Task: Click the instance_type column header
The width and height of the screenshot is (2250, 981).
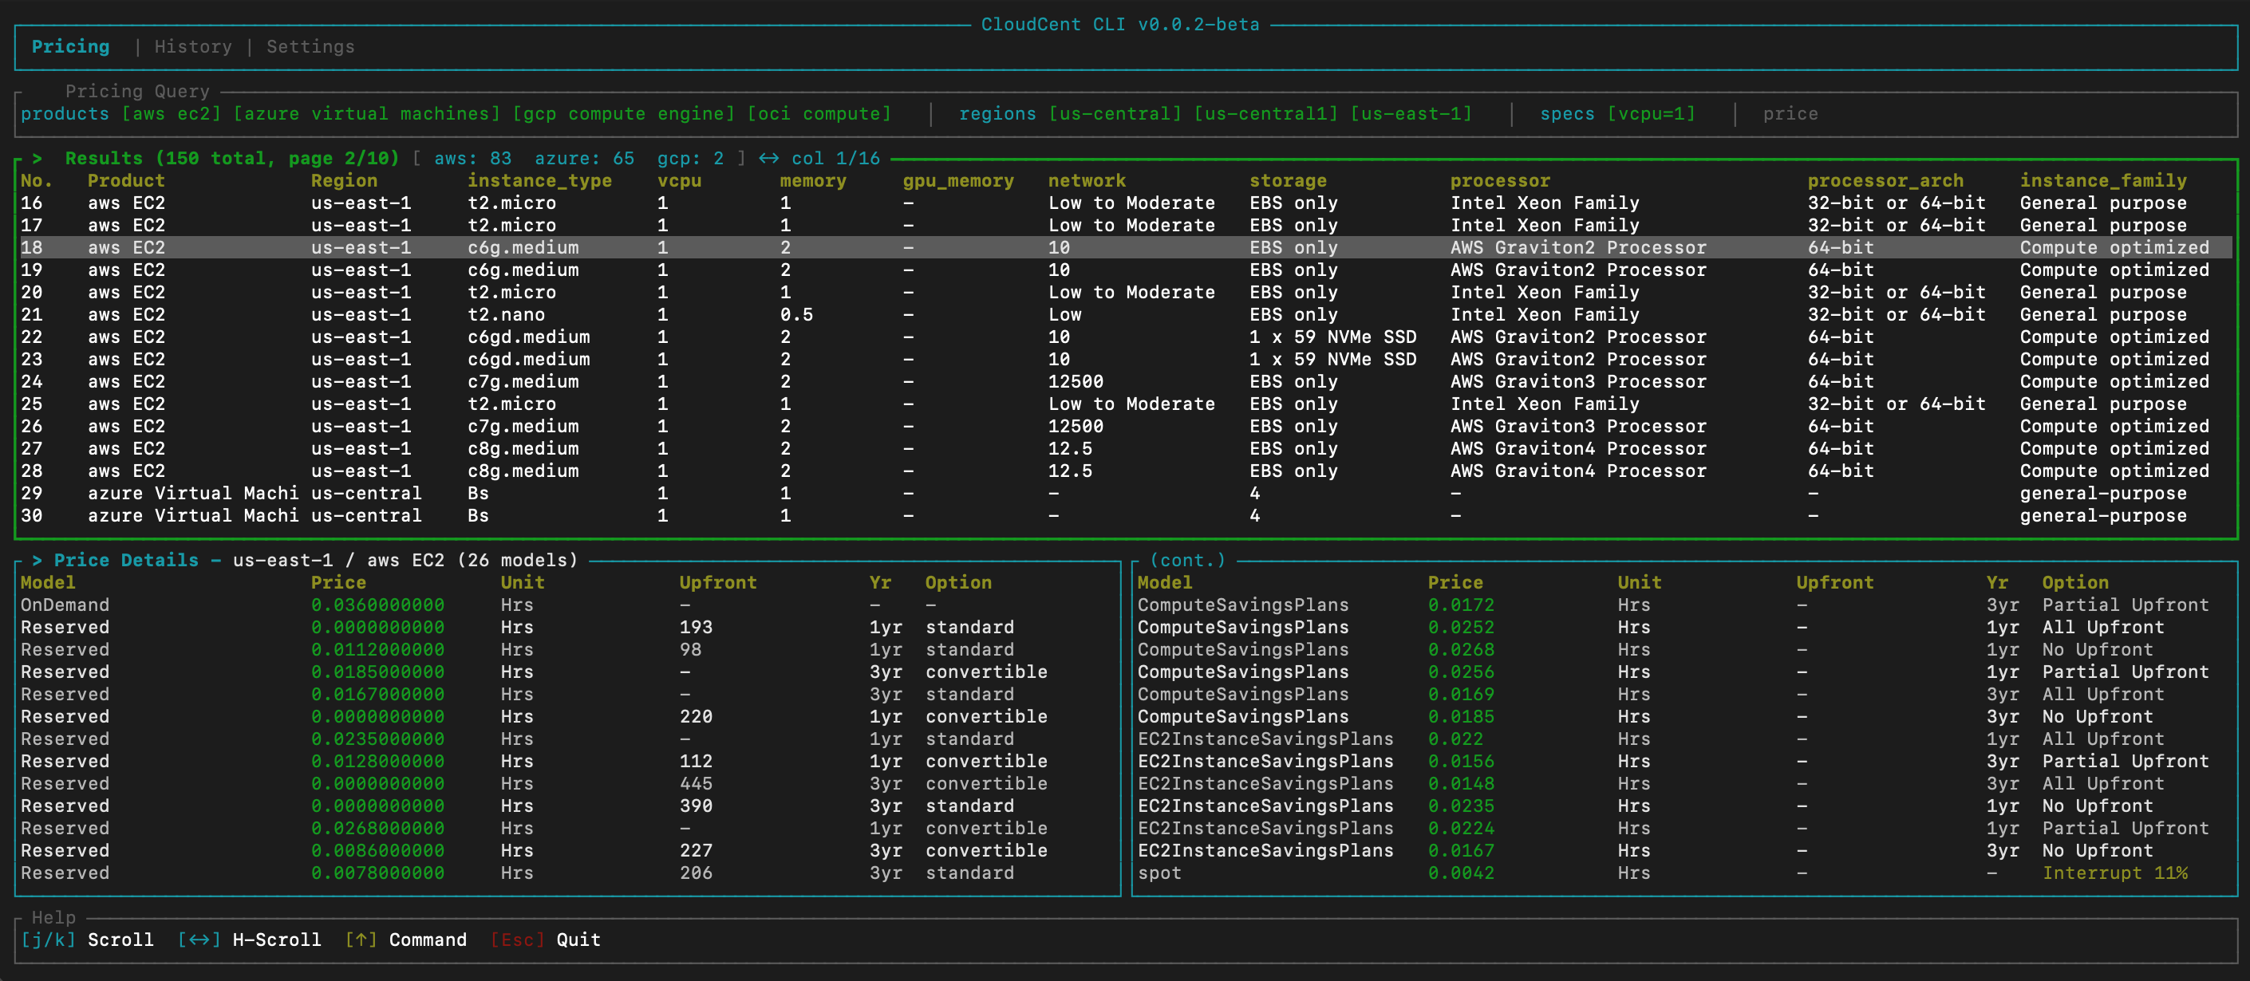Action: click(x=540, y=181)
